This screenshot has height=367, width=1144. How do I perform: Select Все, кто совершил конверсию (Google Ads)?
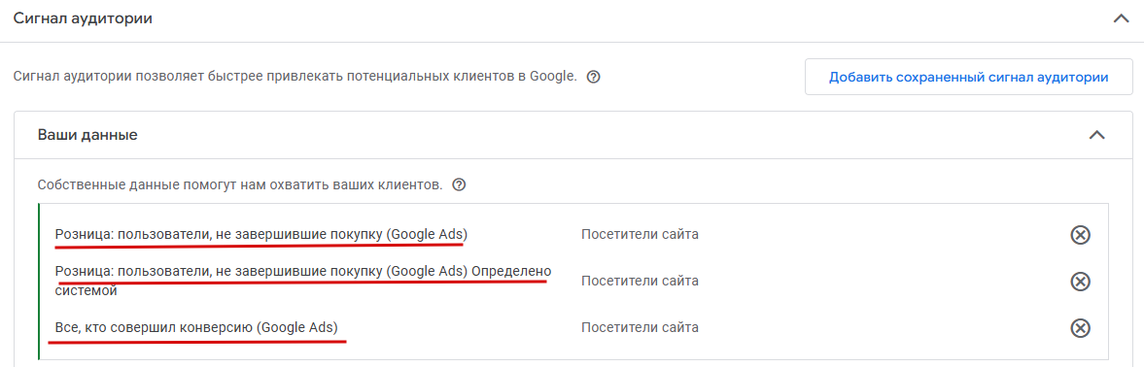tap(197, 328)
